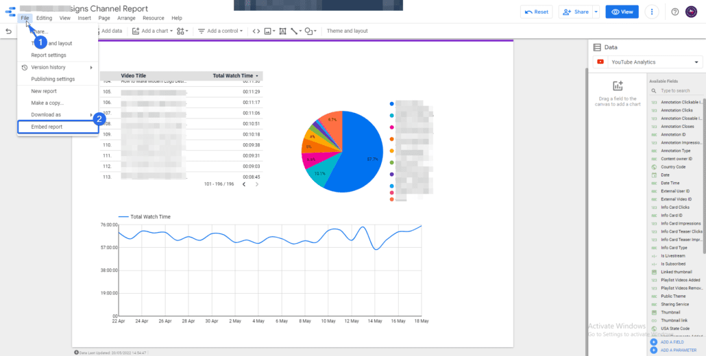Image resolution: width=706 pixels, height=356 pixels.
Task: Click the URL embed code icon
Action: [256, 31]
